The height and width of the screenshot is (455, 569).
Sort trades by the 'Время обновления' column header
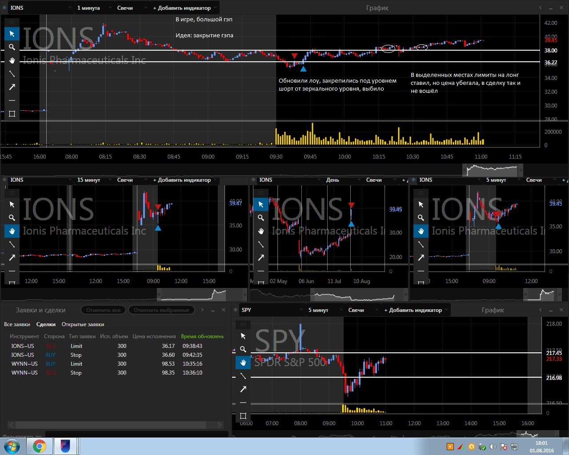(202, 336)
